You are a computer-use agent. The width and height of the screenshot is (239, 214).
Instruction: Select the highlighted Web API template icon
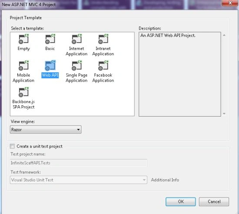(x=50, y=66)
